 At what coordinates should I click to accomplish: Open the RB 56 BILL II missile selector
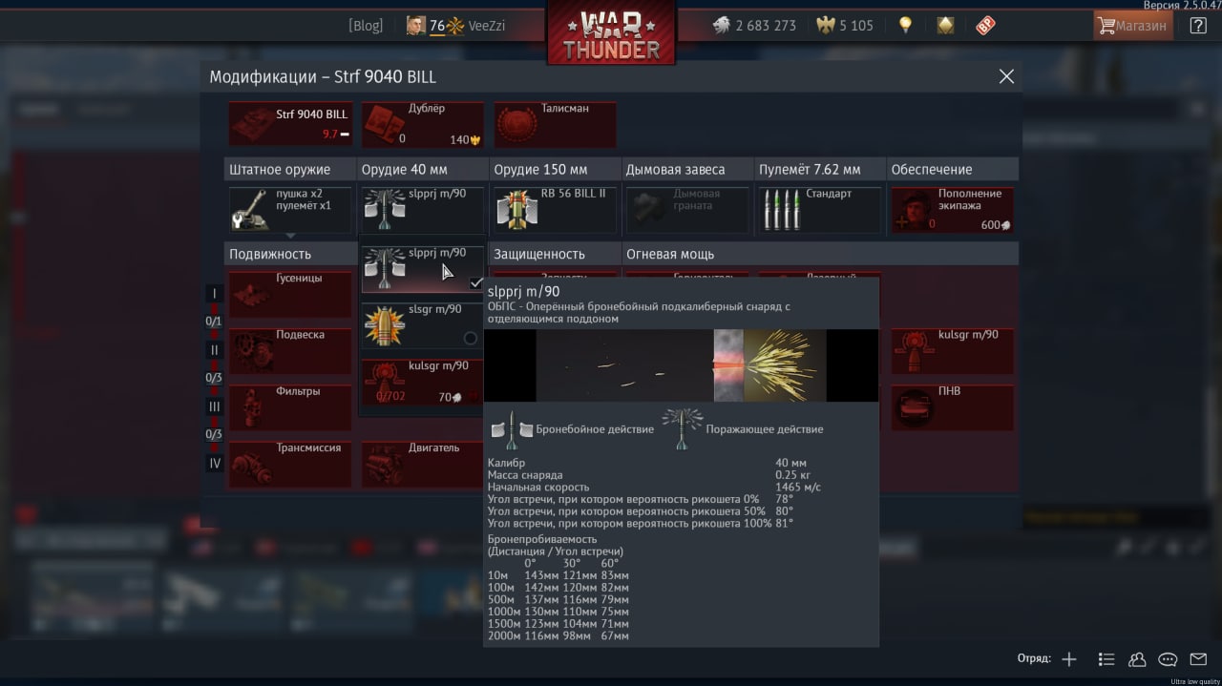click(x=555, y=210)
